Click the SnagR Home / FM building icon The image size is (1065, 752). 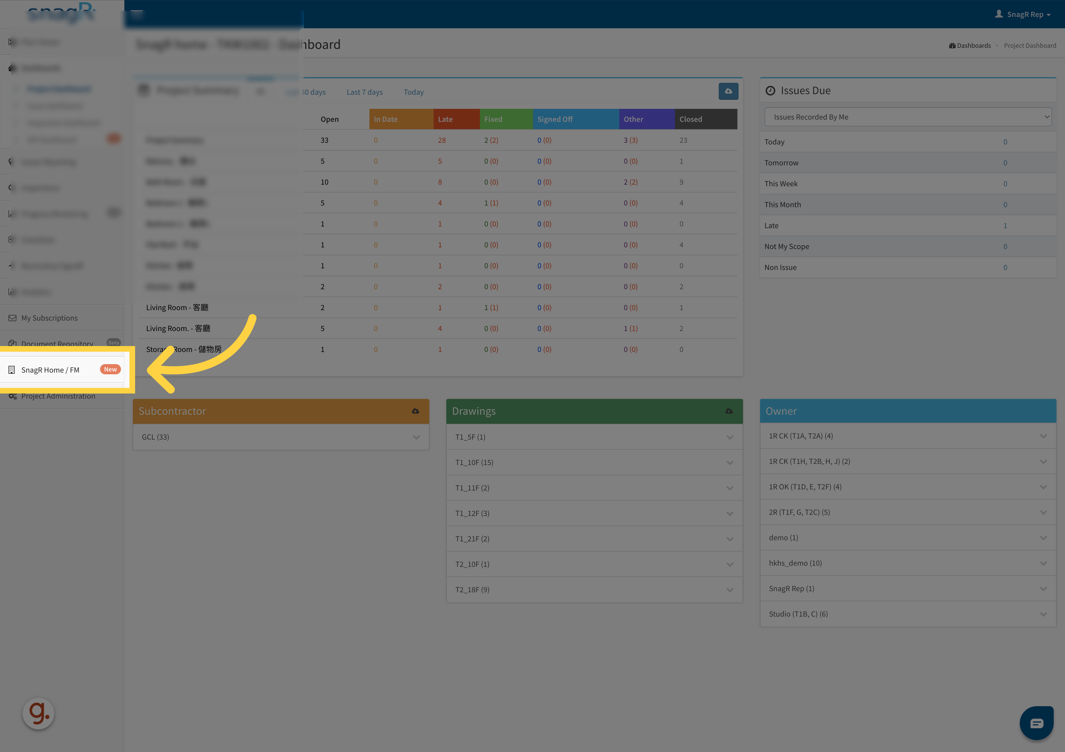click(x=12, y=370)
